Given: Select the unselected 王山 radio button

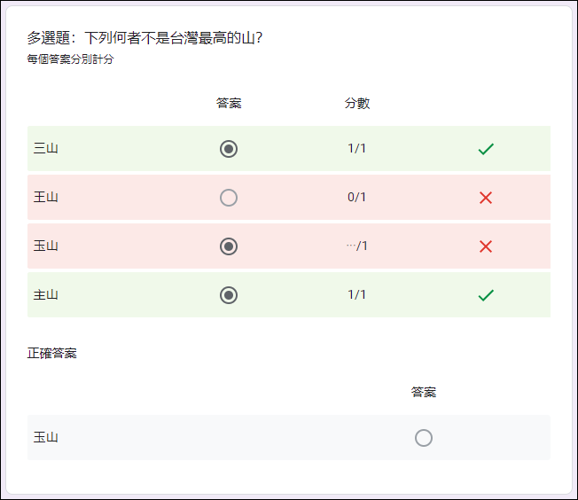Looking at the screenshot, I should pyautogui.click(x=229, y=198).
